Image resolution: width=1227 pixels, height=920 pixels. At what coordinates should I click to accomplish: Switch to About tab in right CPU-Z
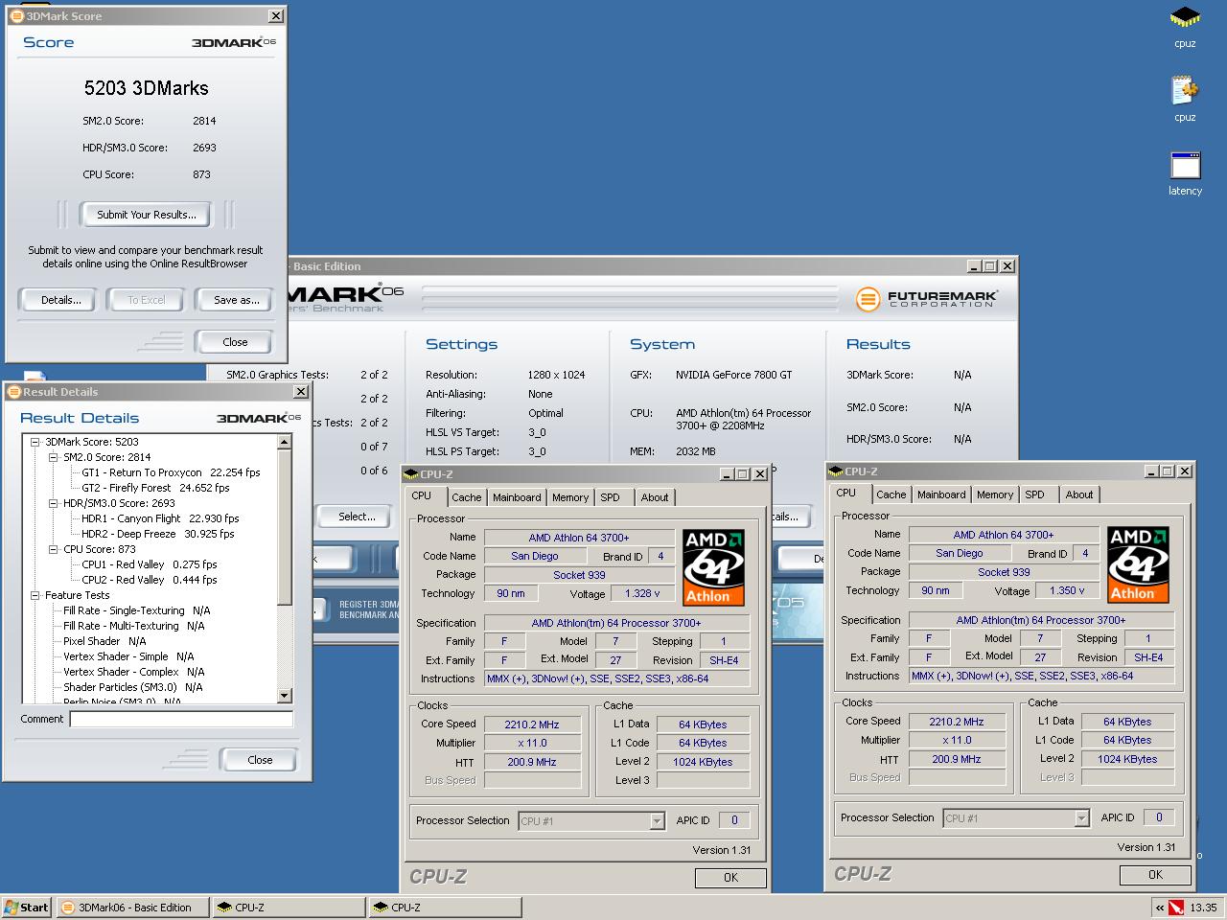1079,494
